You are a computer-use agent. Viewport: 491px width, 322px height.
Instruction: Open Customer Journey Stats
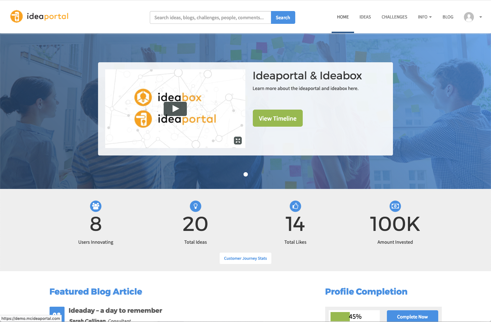click(x=245, y=258)
